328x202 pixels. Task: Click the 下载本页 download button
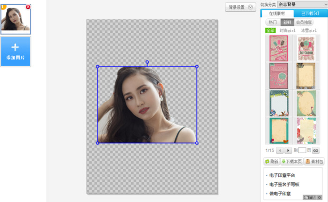(x=291, y=161)
